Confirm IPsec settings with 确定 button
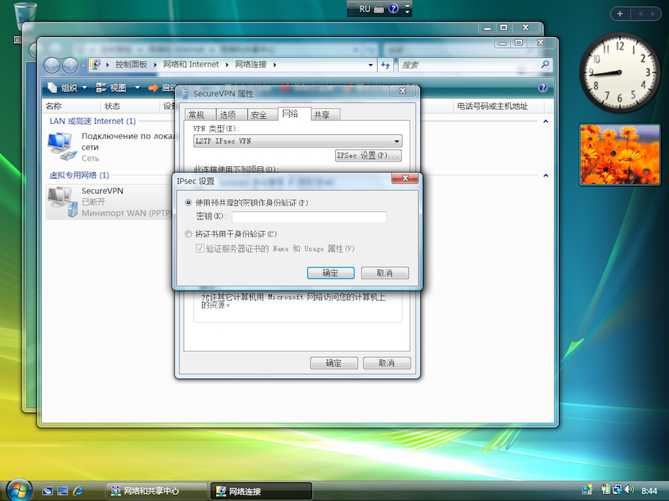669x501 pixels. click(330, 273)
